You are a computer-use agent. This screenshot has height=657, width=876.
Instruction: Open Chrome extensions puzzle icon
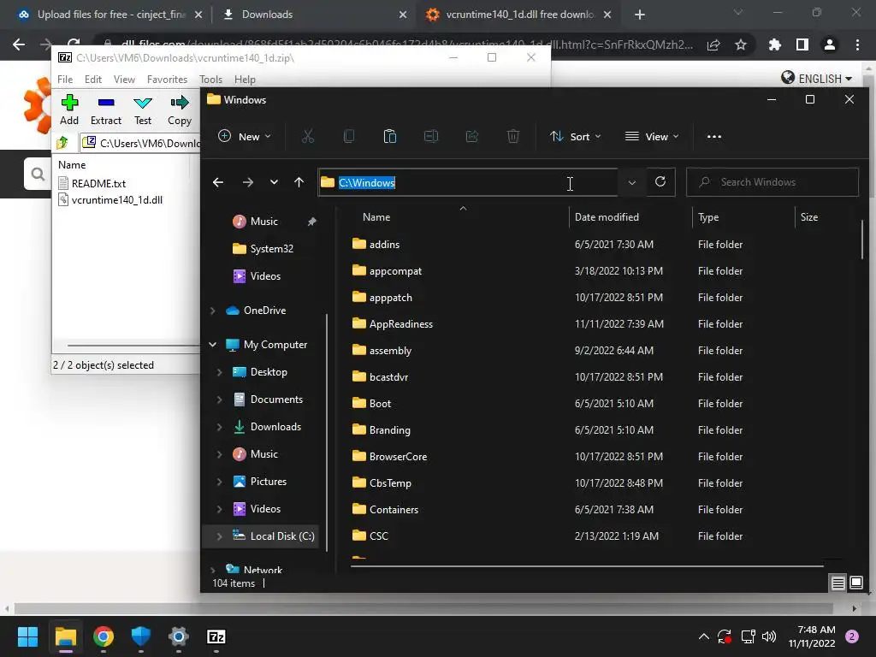pos(774,44)
